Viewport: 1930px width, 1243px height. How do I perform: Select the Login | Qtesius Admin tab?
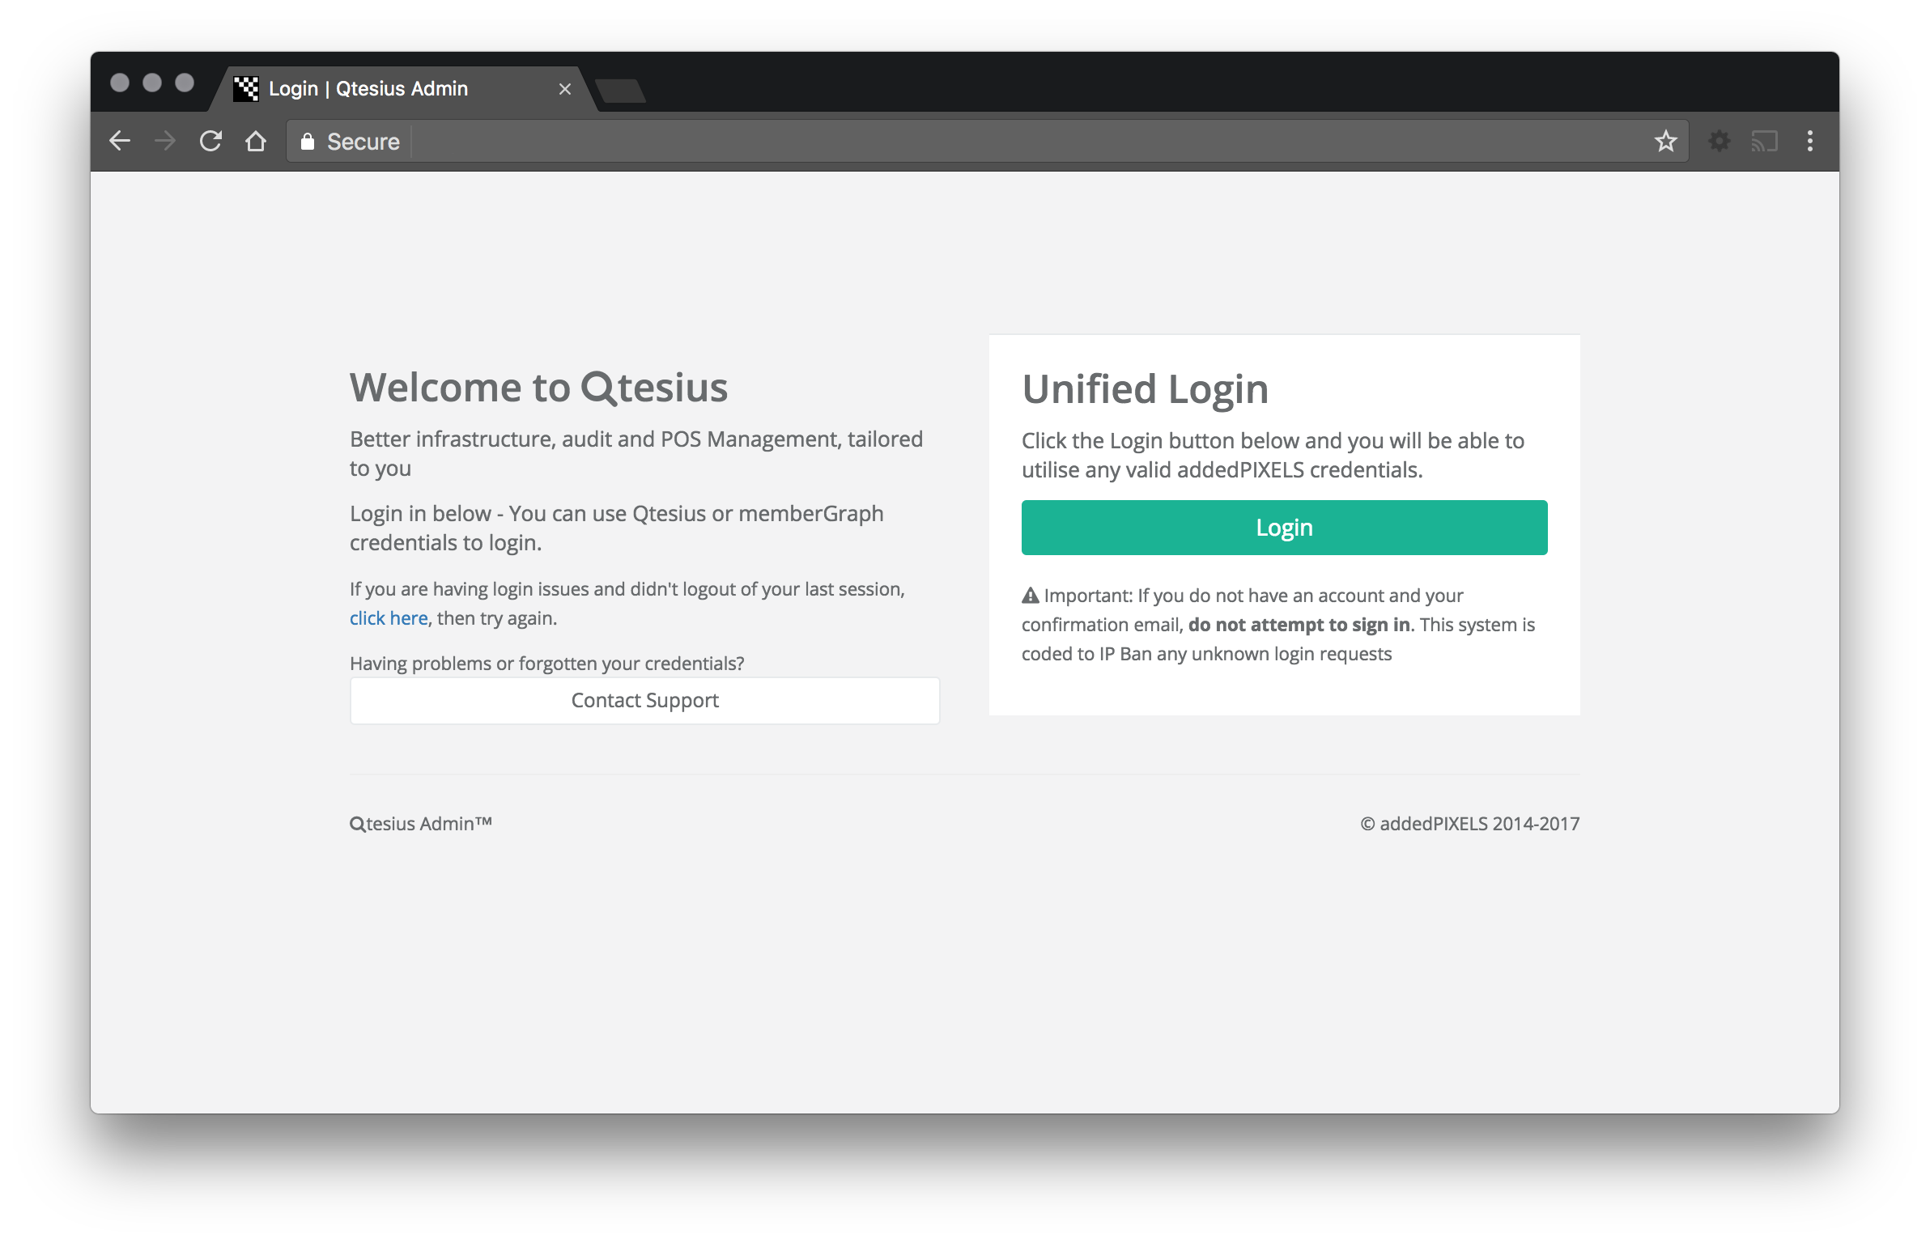(403, 89)
